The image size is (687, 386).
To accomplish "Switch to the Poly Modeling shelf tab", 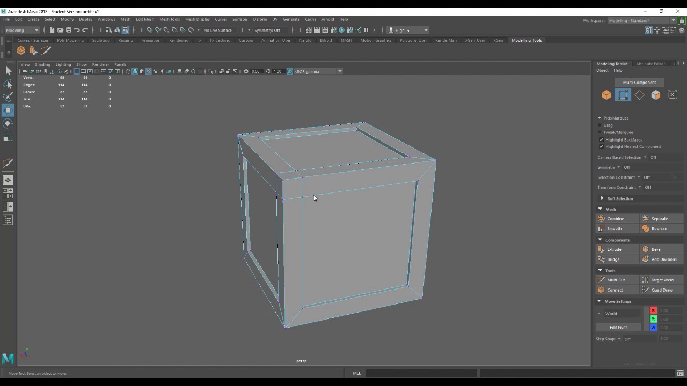I will point(70,40).
